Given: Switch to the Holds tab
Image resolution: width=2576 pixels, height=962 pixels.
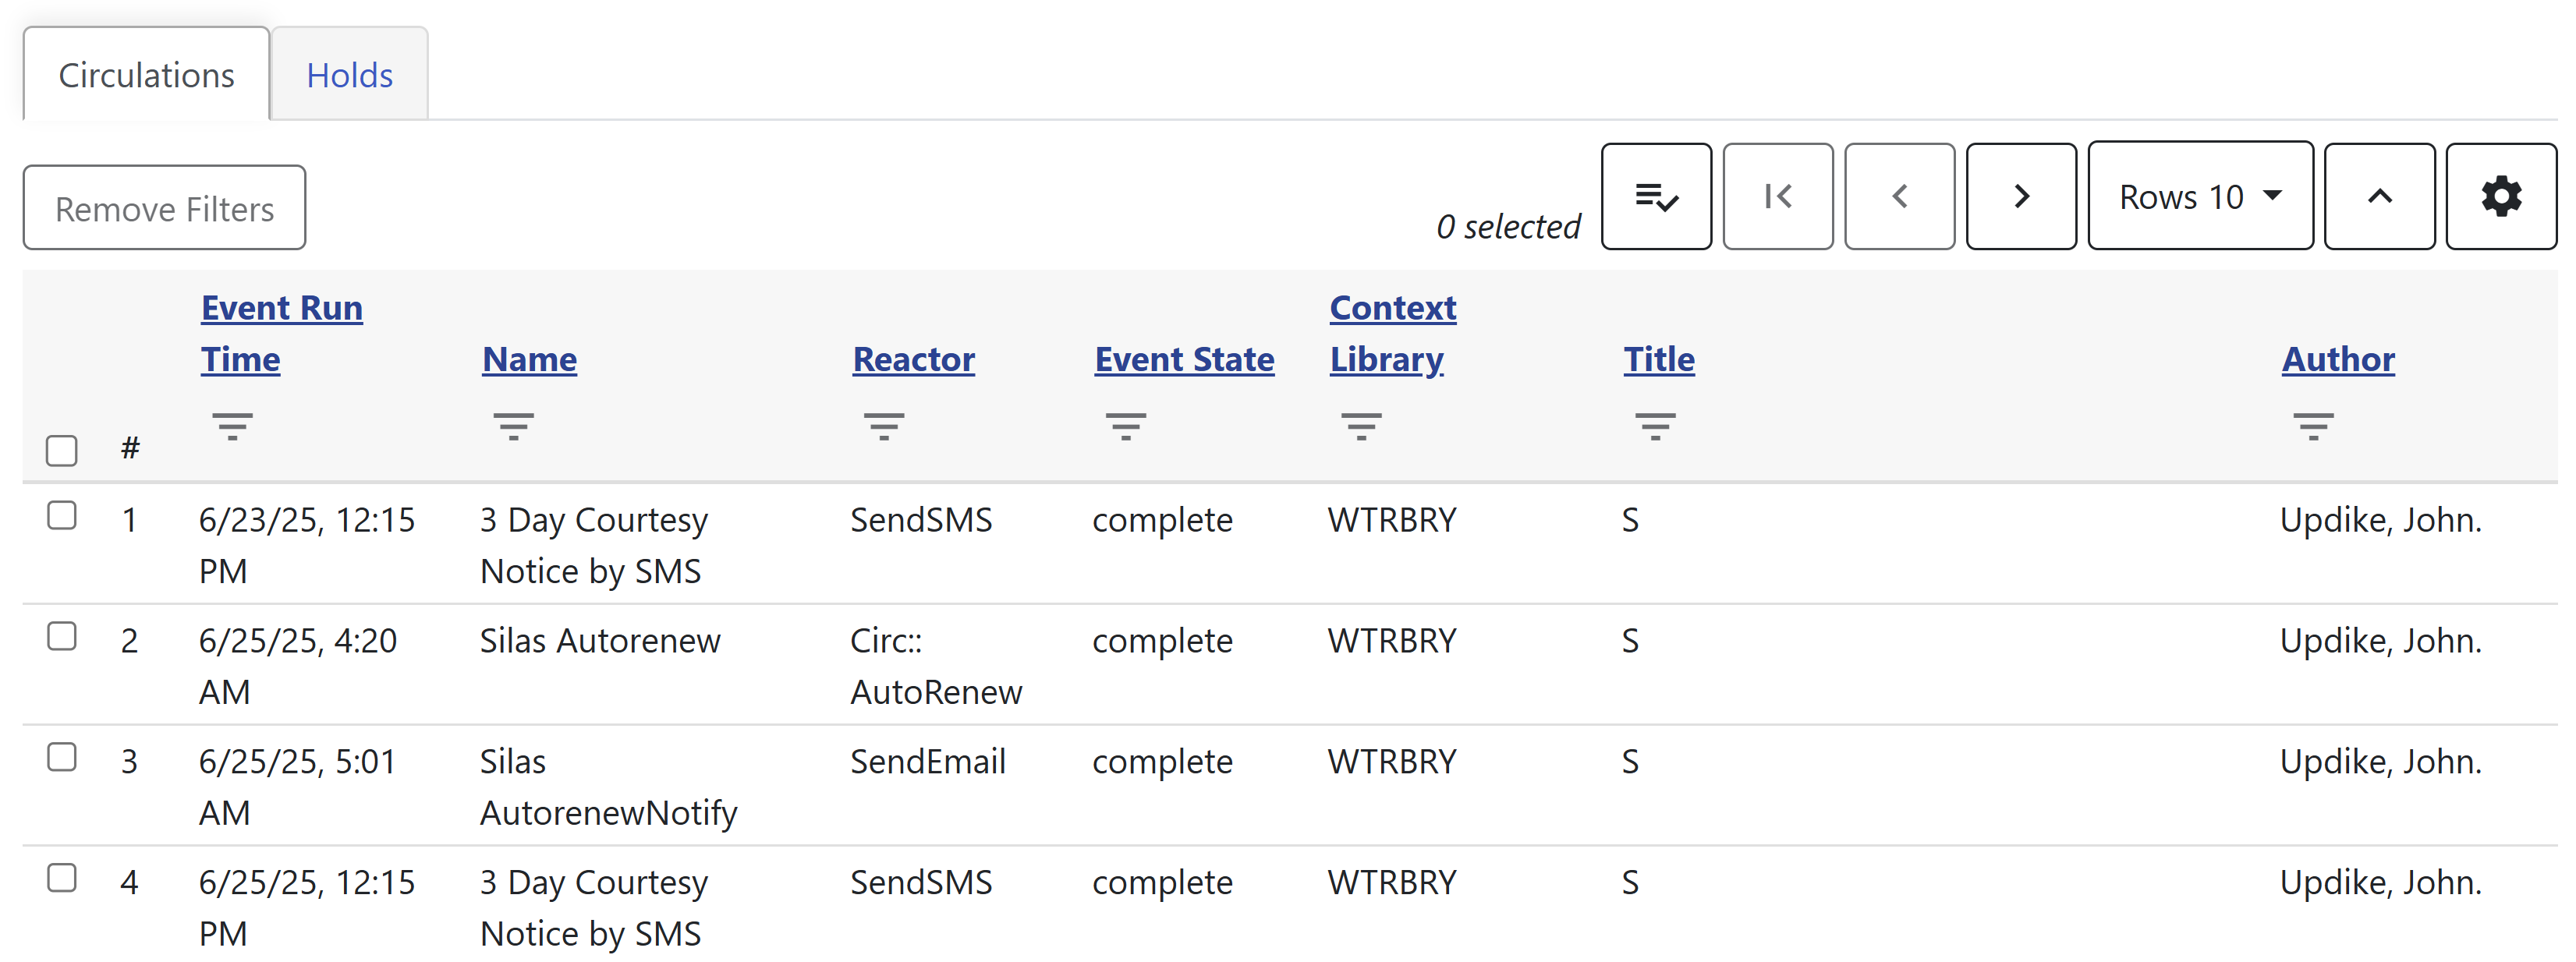Looking at the screenshot, I should click(349, 75).
